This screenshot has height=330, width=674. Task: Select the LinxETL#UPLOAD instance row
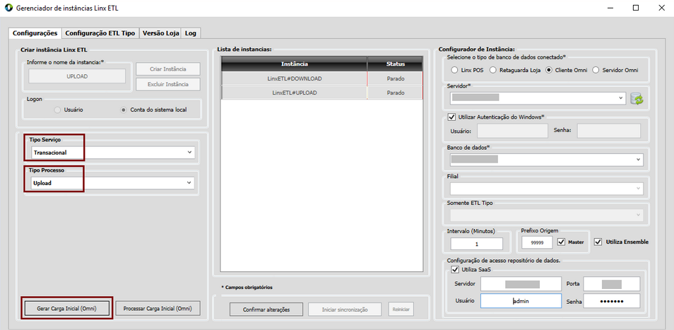pyautogui.click(x=322, y=93)
